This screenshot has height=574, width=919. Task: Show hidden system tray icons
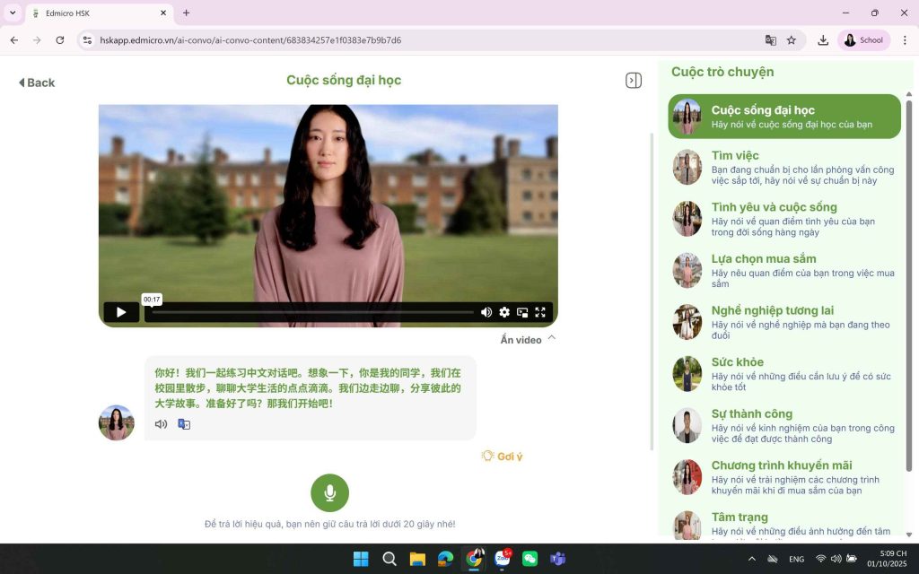tap(752, 559)
